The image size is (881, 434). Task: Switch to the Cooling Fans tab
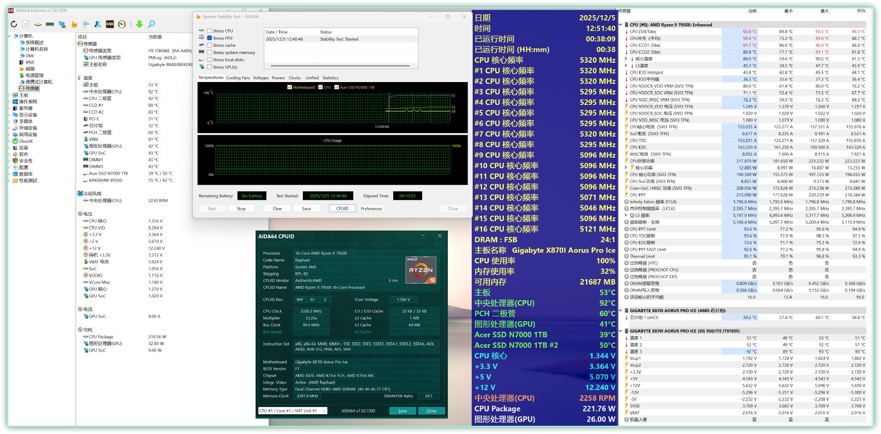(x=238, y=78)
